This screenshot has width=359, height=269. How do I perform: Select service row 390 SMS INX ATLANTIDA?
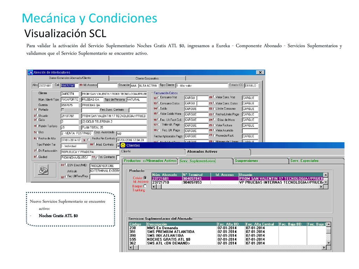(x=227, y=236)
